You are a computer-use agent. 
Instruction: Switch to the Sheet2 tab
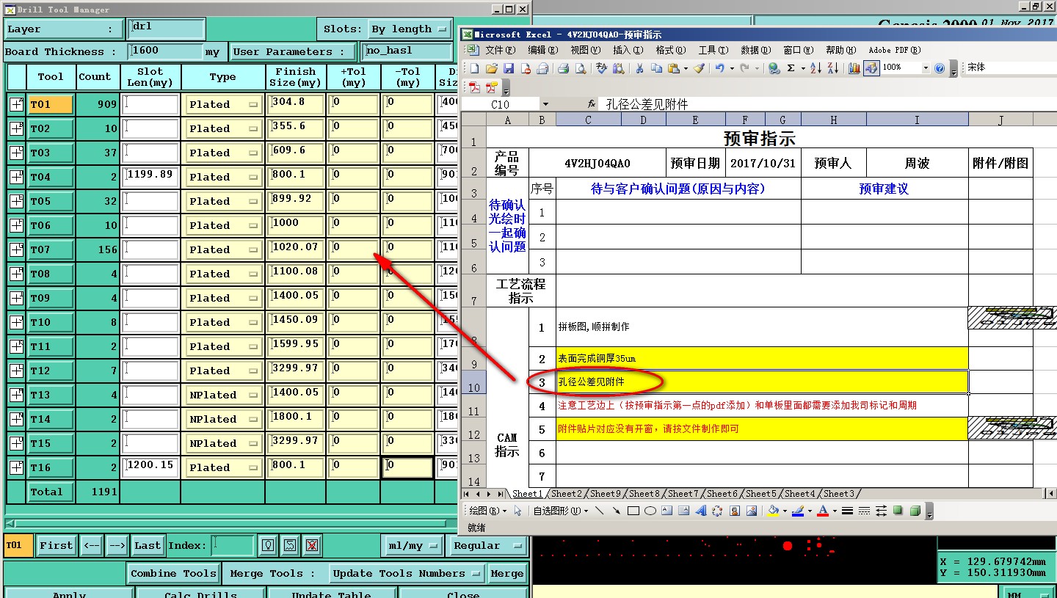[566, 494]
